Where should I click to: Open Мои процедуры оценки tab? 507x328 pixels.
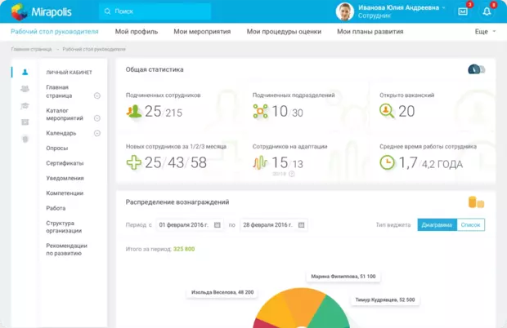coord(284,32)
